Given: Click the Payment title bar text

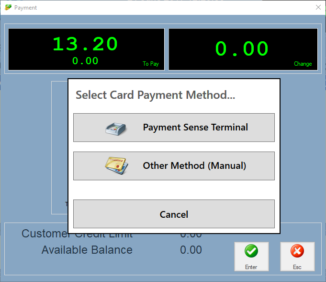Looking at the screenshot, I should point(26,8).
